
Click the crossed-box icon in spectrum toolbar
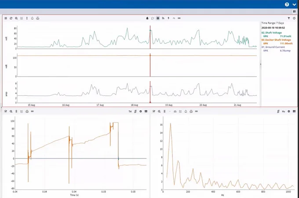pyautogui.click(x=180, y=112)
